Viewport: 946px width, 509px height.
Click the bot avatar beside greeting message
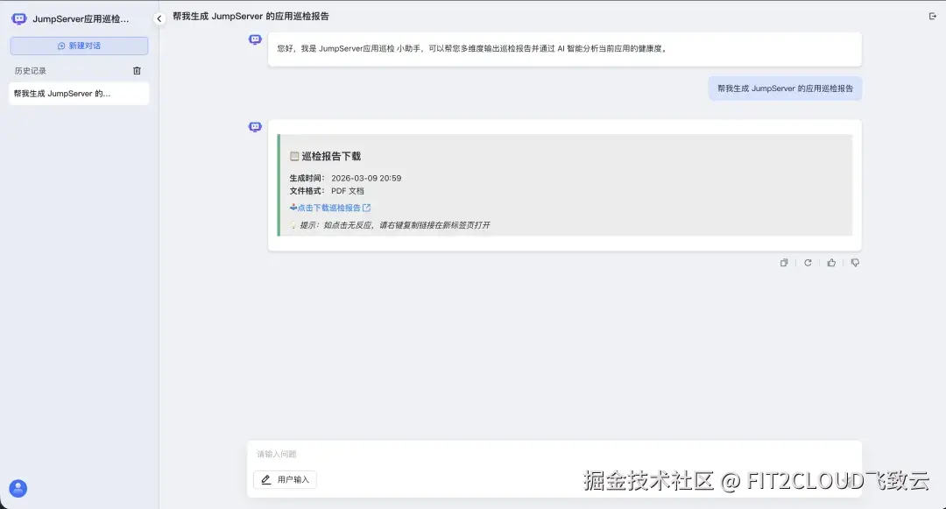point(255,39)
